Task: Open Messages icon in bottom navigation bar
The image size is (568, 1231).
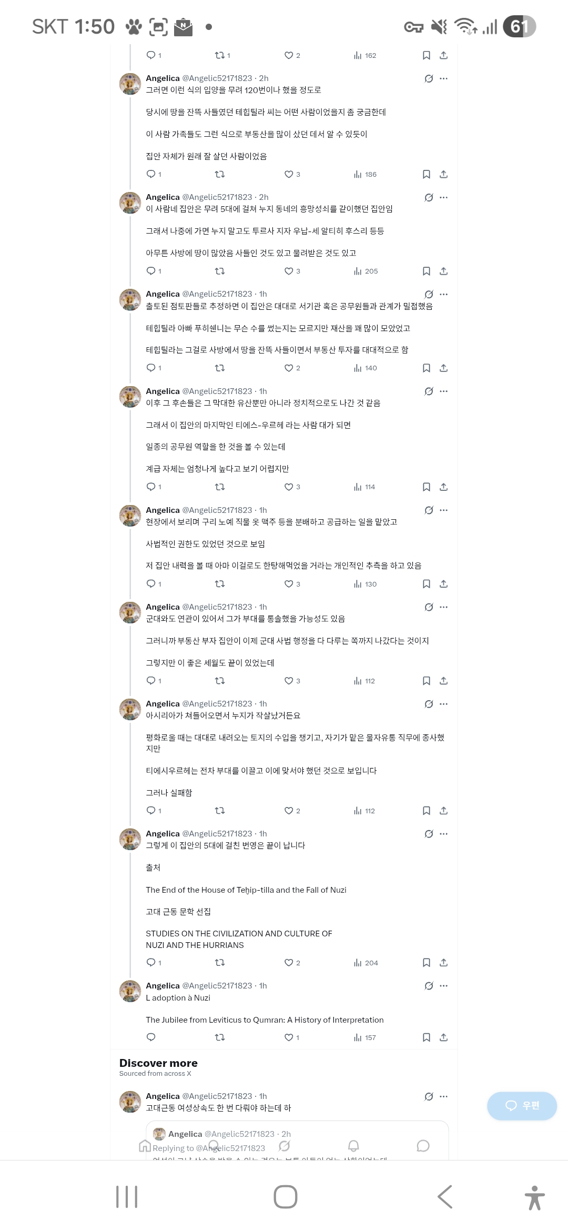Action: pos(423,1146)
